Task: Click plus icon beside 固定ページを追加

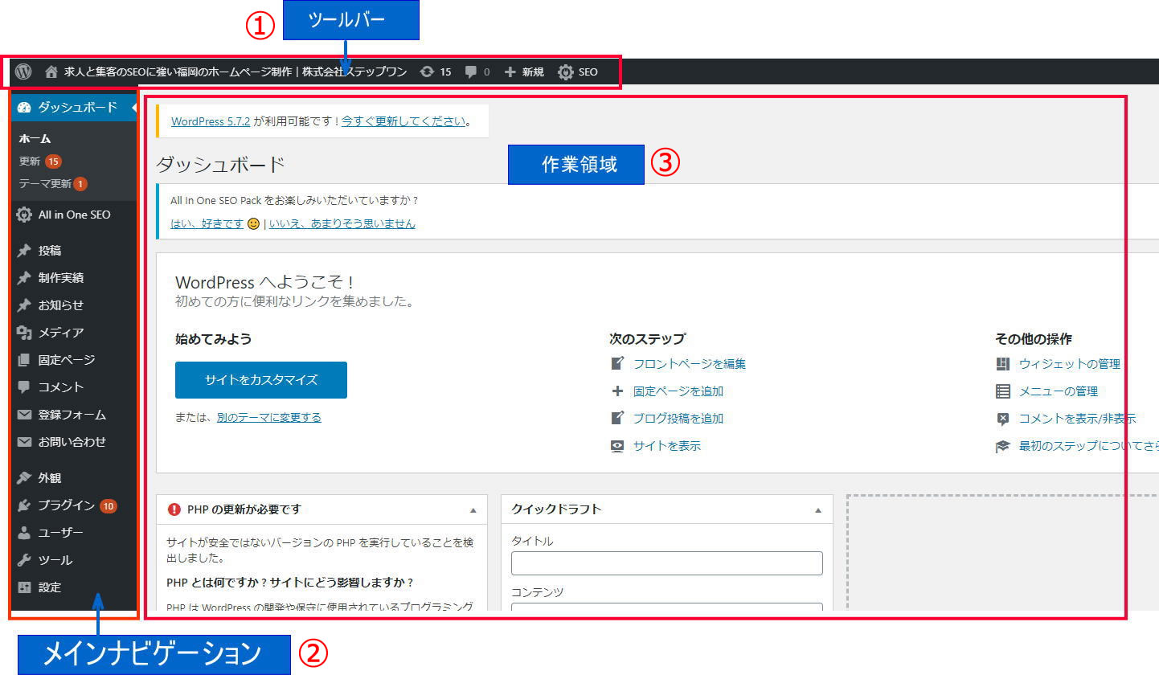Action: click(x=617, y=391)
